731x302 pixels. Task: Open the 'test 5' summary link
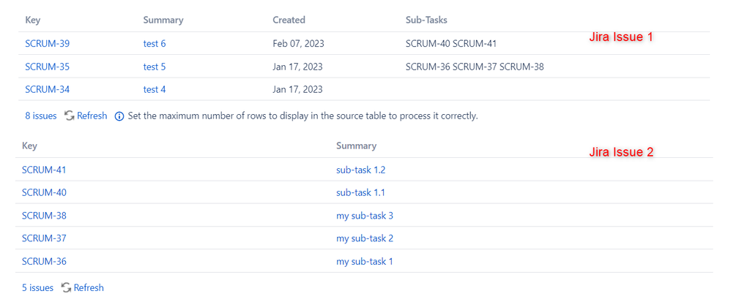coord(155,67)
